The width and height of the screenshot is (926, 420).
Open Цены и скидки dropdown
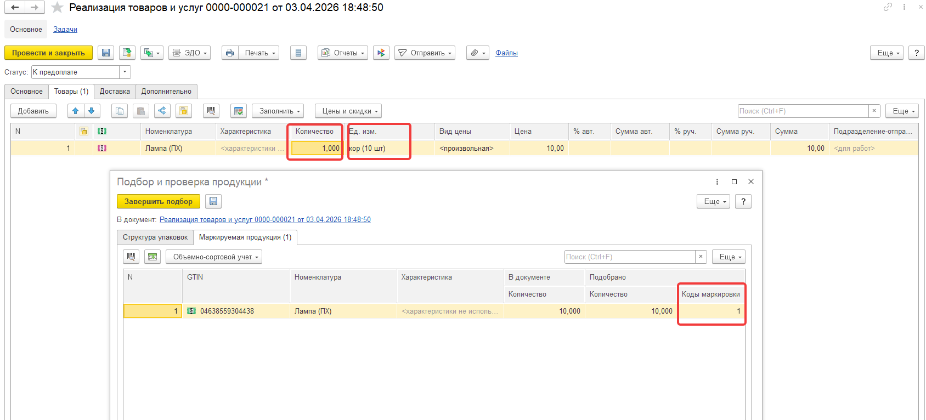348,111
